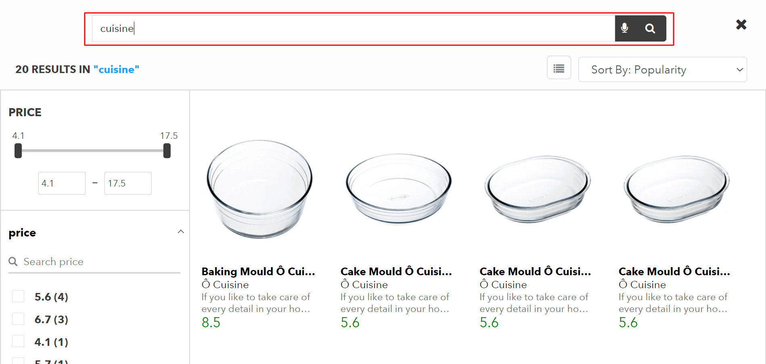Open the last oval Cake Mould image
This screenshot has width=766, height=364.
click(676, 189)
